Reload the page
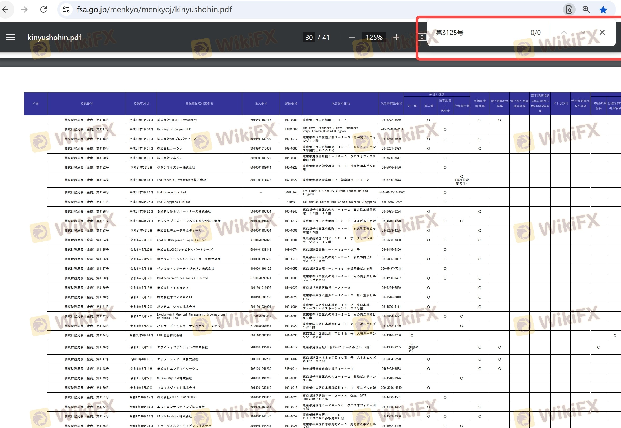 43,10
